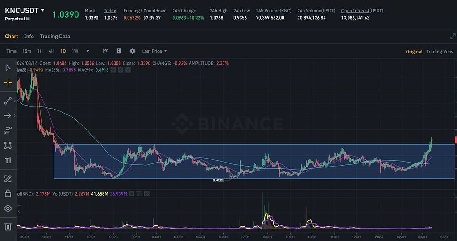Click the 24h High value 1.0768
Screen dimensions: 457x241
point(216,18)
